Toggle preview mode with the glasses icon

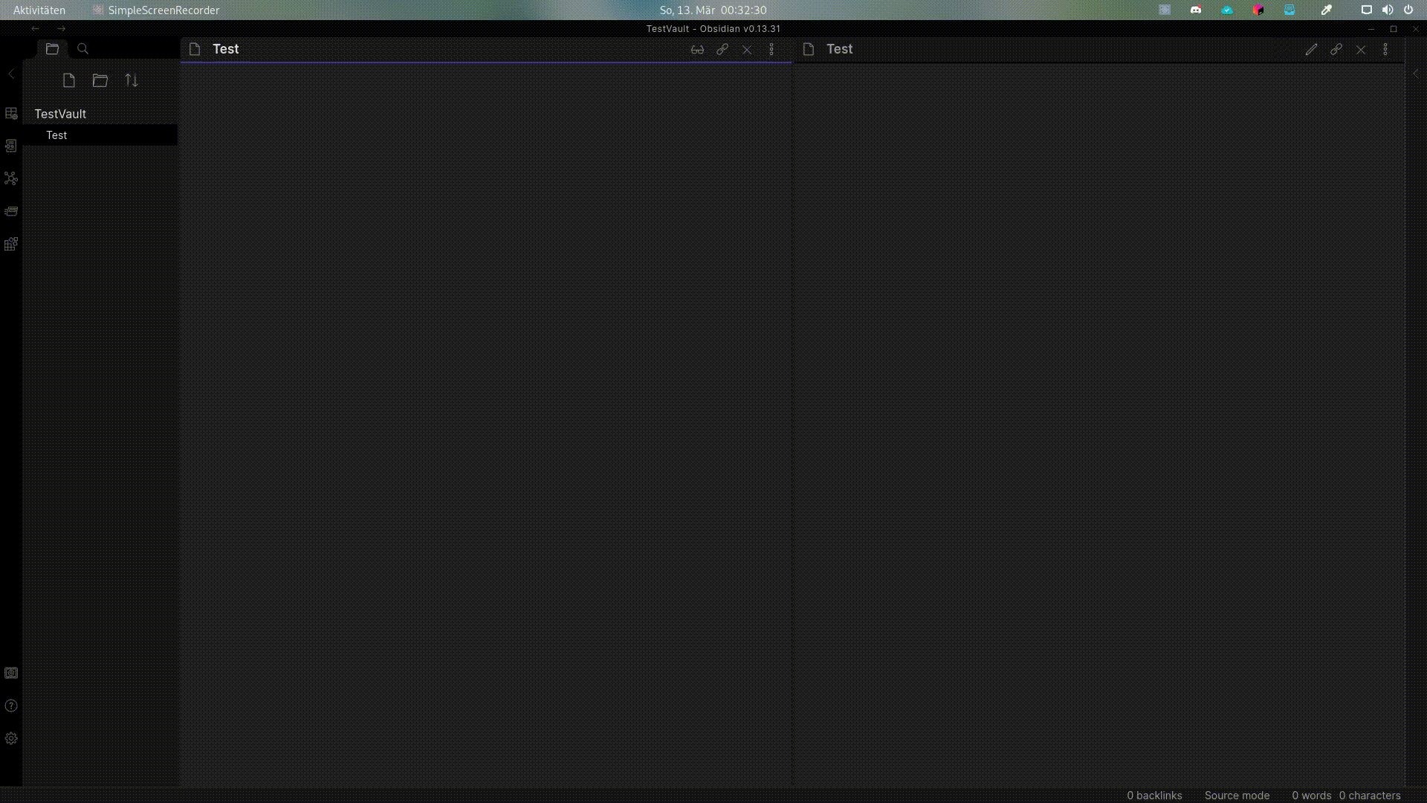point(697,49)
